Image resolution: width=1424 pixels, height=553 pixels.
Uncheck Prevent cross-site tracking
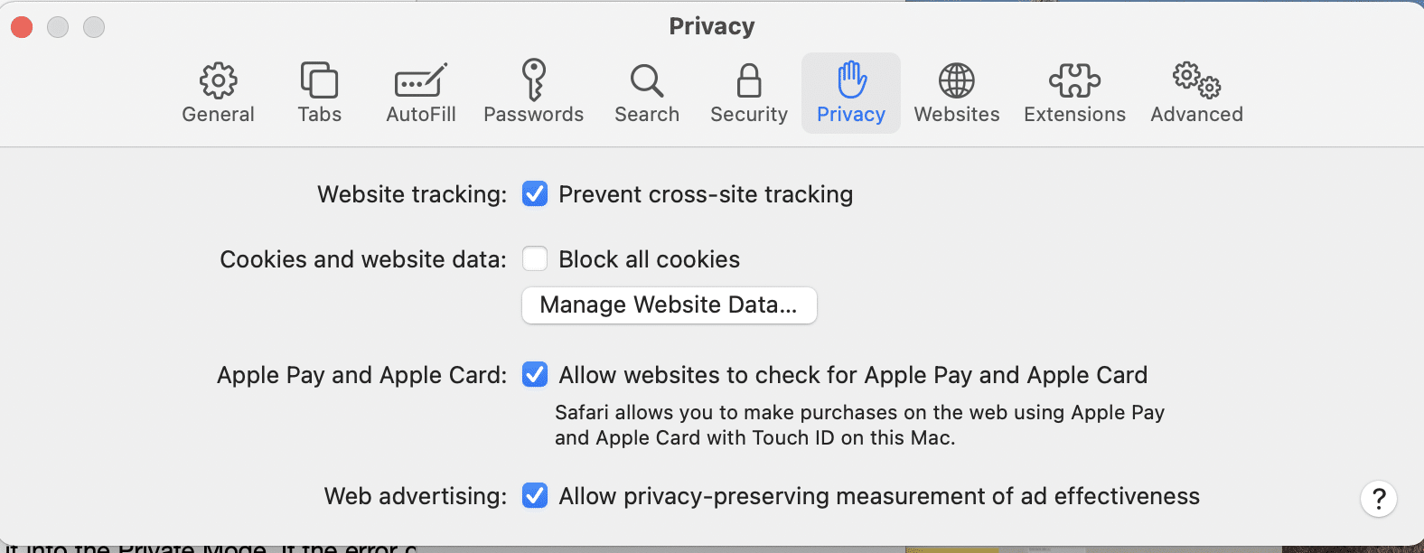[x=535, y=193]
